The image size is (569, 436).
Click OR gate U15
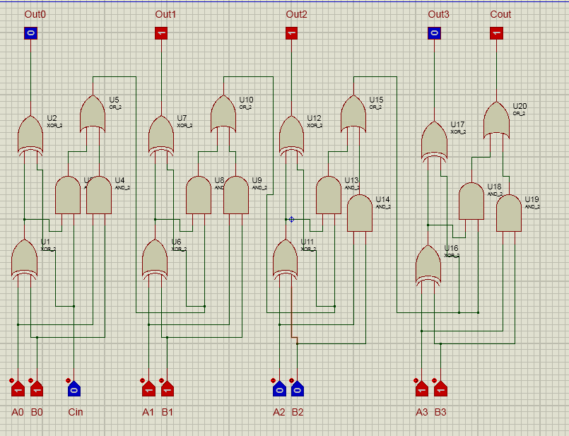[353, 113]
